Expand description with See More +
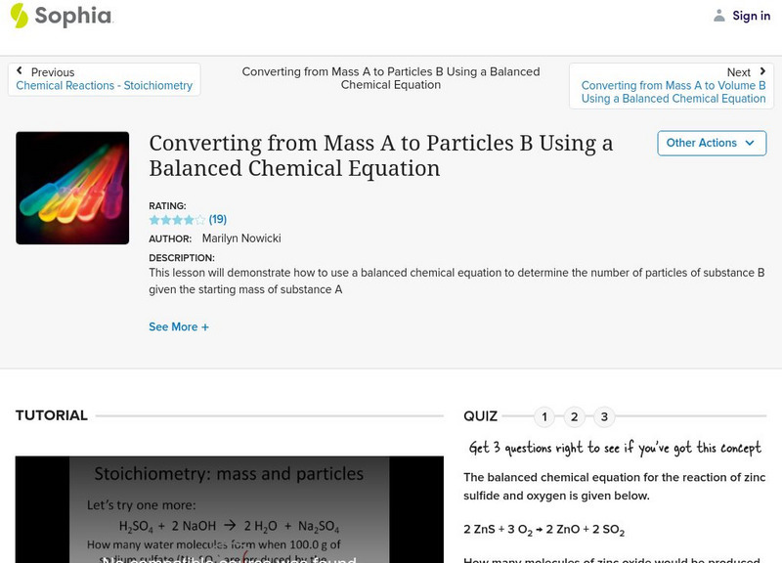Image resolution: width=782 pixels, height=563 pixels. [178, 327]
